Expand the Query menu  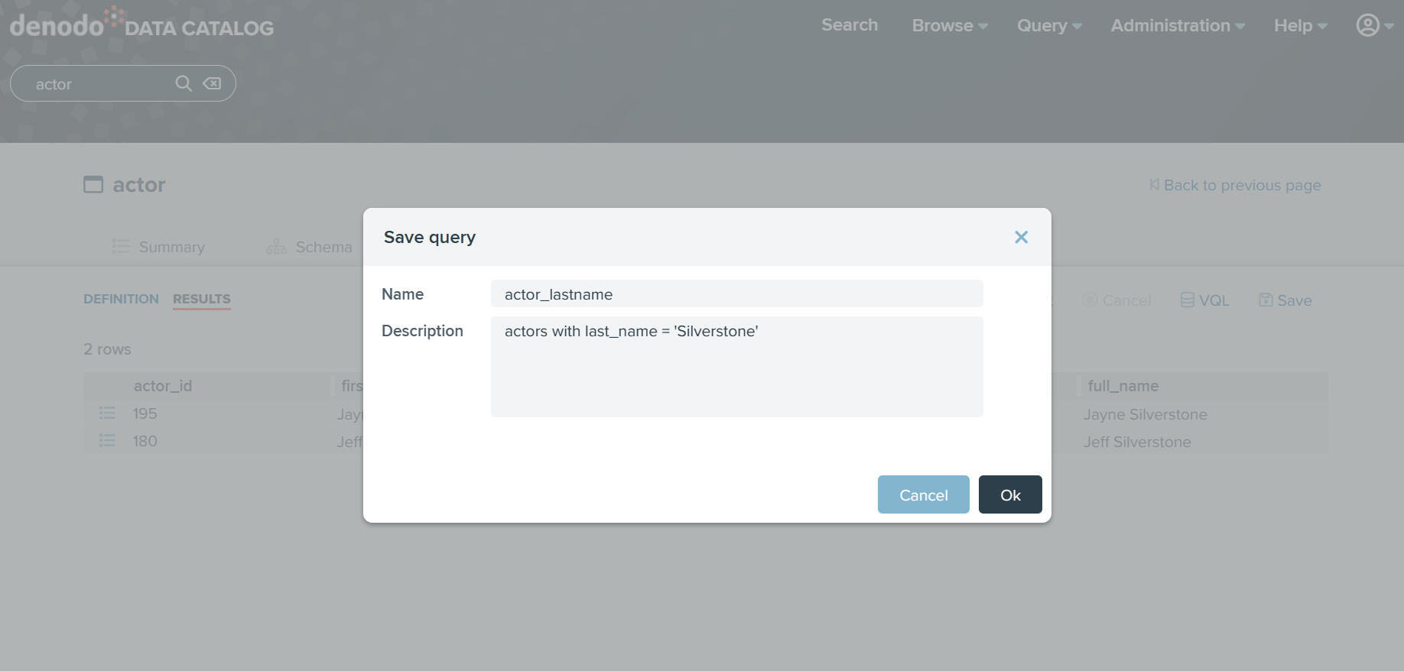click(x=1049, y=25)
